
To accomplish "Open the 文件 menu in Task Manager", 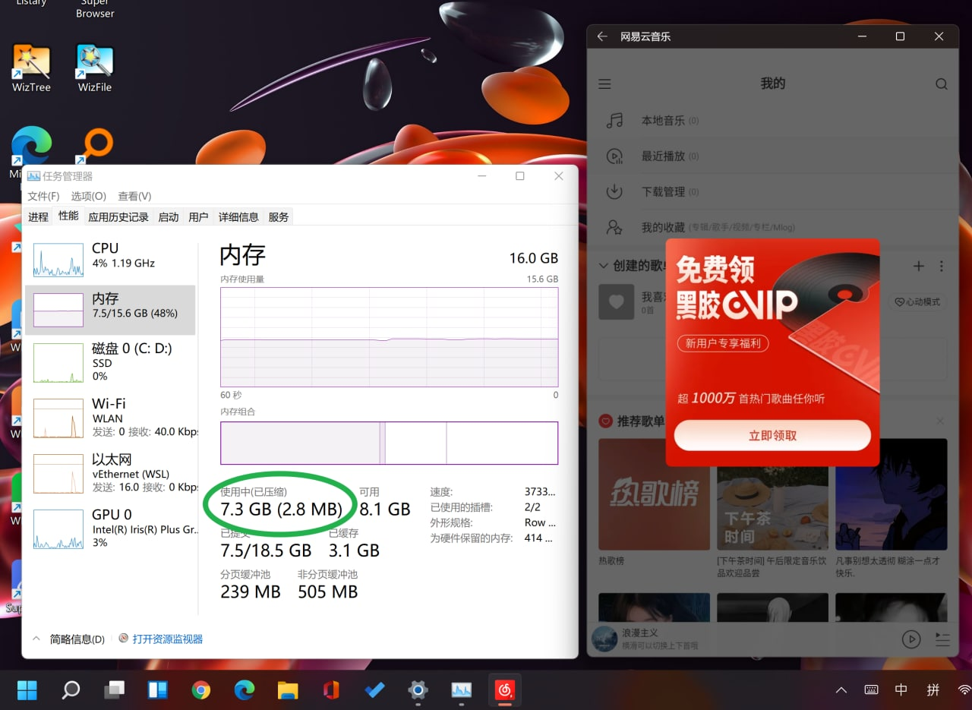I will pos(43,196).
